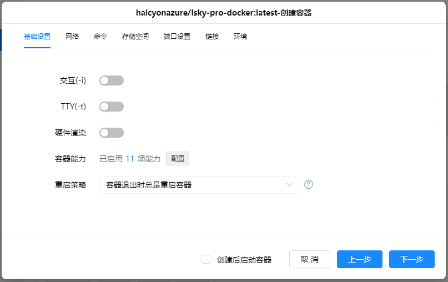Open the 链接 tab
The image size is (448, 282).
(212, 37)
